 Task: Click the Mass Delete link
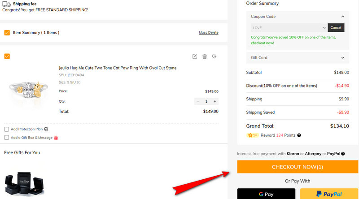coord(208,33)
